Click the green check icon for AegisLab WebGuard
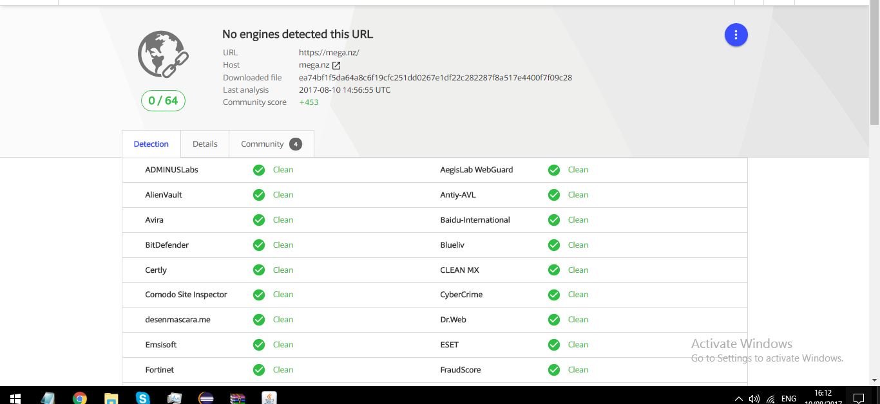The height and width of the screenshot is (404, 880). (x=554, y=170)
